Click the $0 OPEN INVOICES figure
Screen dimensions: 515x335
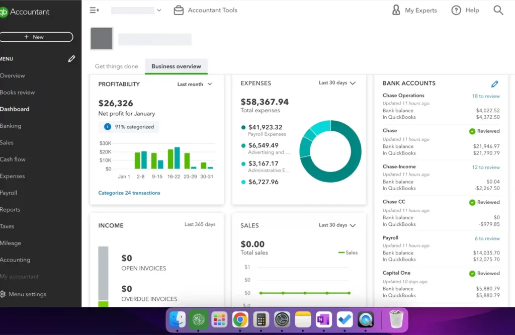click(126, 258)
